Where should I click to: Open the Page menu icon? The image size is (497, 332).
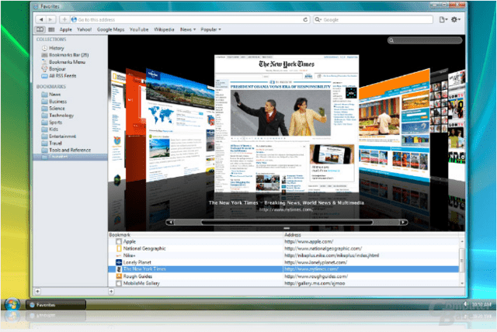pyautogui.click(x=443, y=19)
